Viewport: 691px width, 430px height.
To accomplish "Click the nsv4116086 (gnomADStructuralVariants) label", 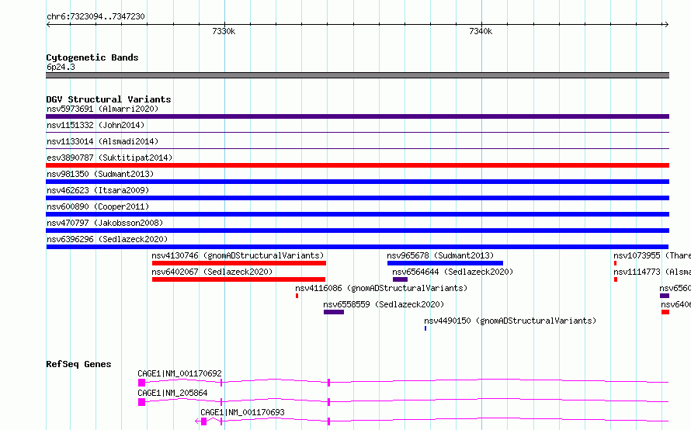I will pos(381,288).
